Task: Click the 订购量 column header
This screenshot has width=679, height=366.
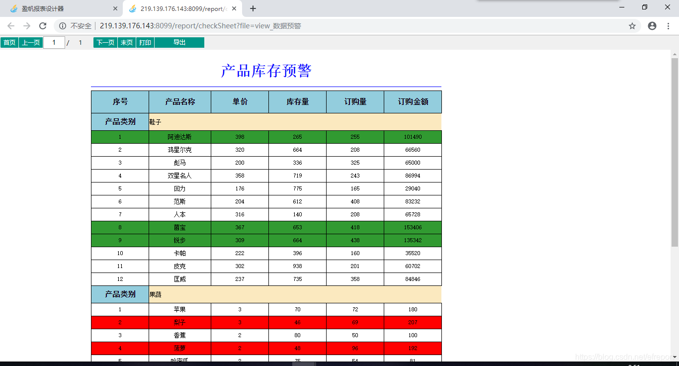Action: pyautogui.click(x=355, y=102)
